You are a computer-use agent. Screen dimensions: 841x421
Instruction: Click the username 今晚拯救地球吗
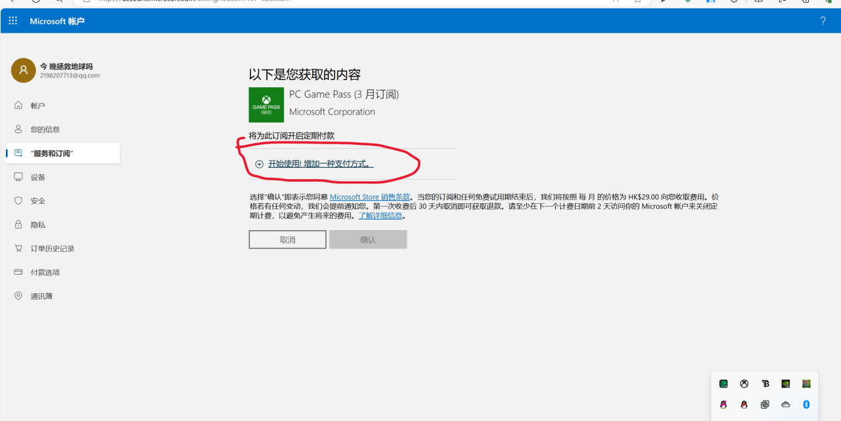click(x=66, y=66)
